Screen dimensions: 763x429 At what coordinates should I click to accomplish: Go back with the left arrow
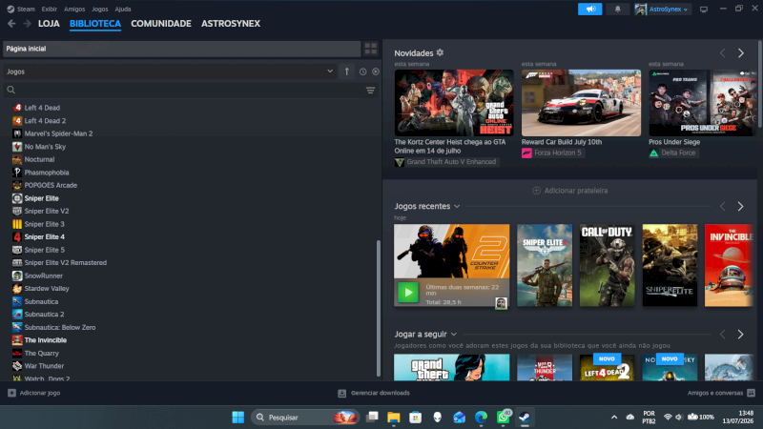11,23
